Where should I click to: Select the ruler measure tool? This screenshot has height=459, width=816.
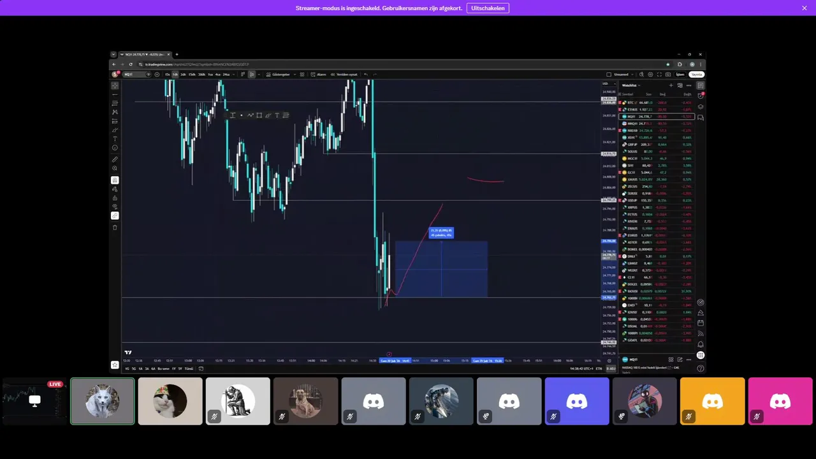tap(115, 159)
